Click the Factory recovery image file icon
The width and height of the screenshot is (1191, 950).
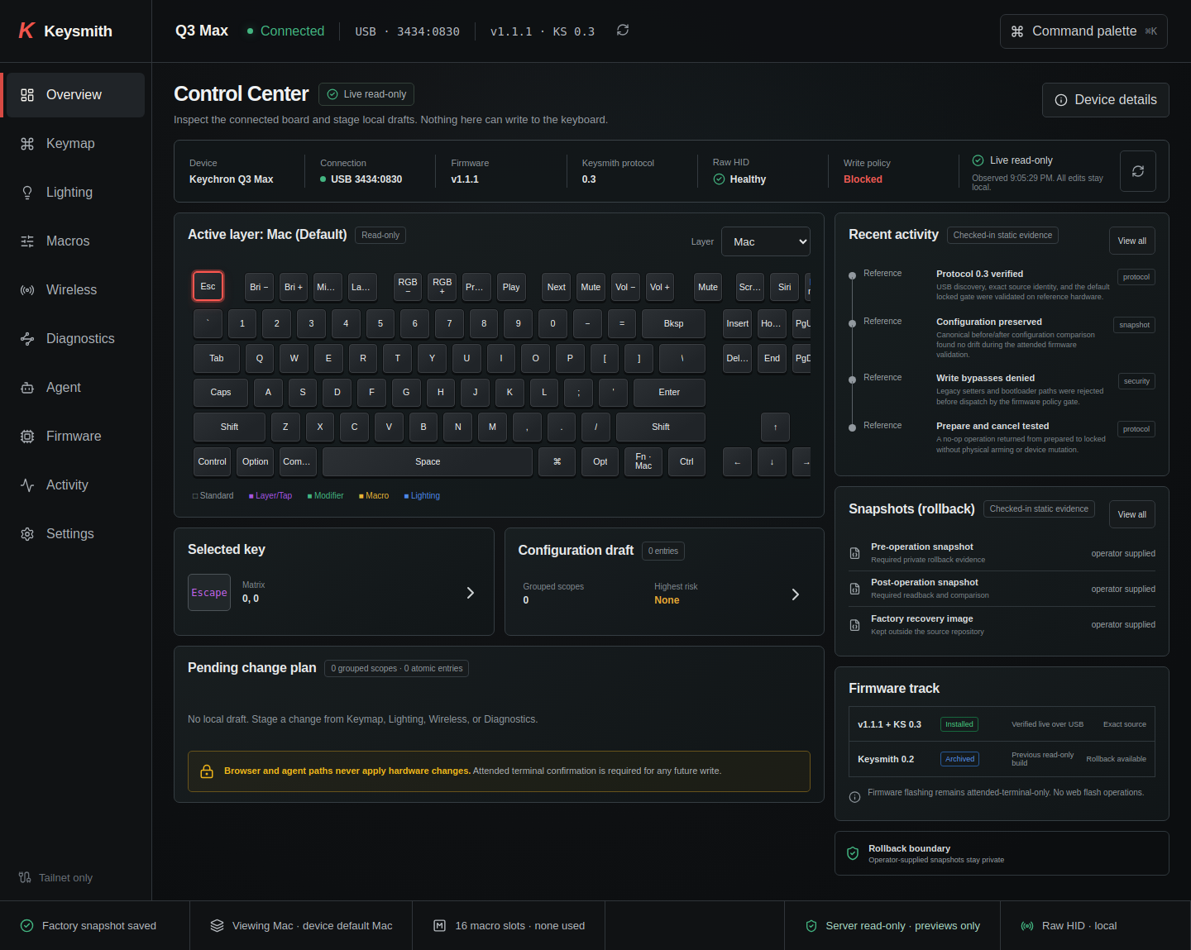point(855,625)
